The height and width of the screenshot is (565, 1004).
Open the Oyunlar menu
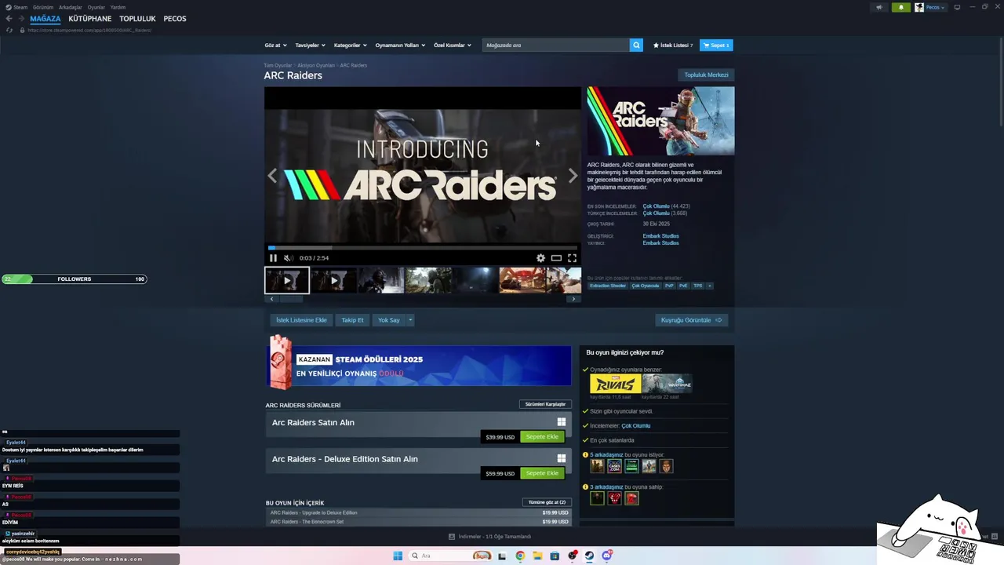tap(96, 7)
